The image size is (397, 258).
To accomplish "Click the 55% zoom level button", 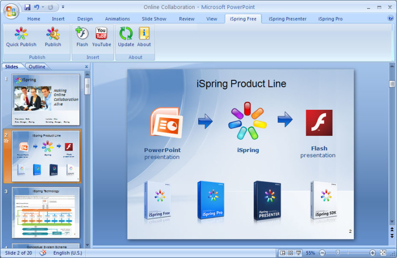I will coord(310,253).
